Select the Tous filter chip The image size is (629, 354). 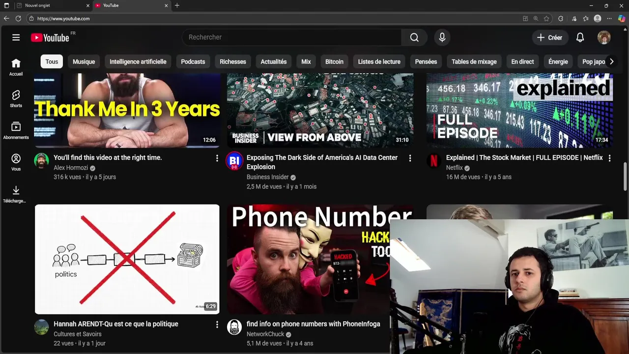coord(52,61)
